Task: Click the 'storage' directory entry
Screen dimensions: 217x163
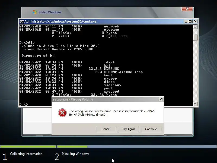Action: [111, 30]
